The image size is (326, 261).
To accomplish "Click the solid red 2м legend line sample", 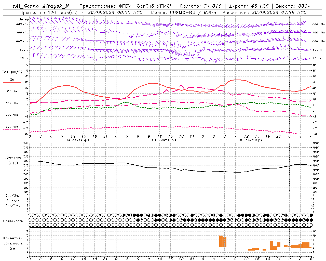I will pyautogui.click(x=12, y=82).
